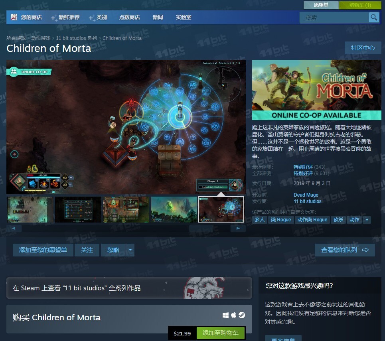385x341 pixels.
Task: Select the third house interior thumbnail
Action: pyautogui.click(x=126, y=209)
